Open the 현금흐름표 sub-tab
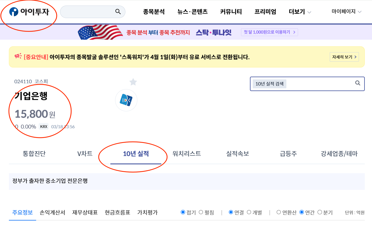This screenshot has width=372, height=229. (x=118, y=213)
